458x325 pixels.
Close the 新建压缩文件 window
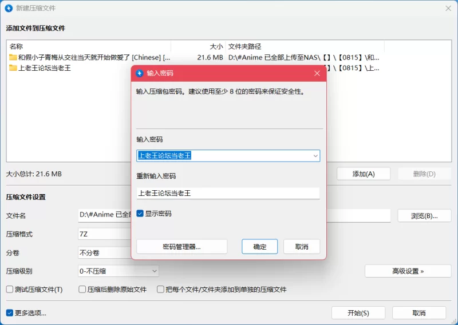pyautogui.click(x=448, y=9)
